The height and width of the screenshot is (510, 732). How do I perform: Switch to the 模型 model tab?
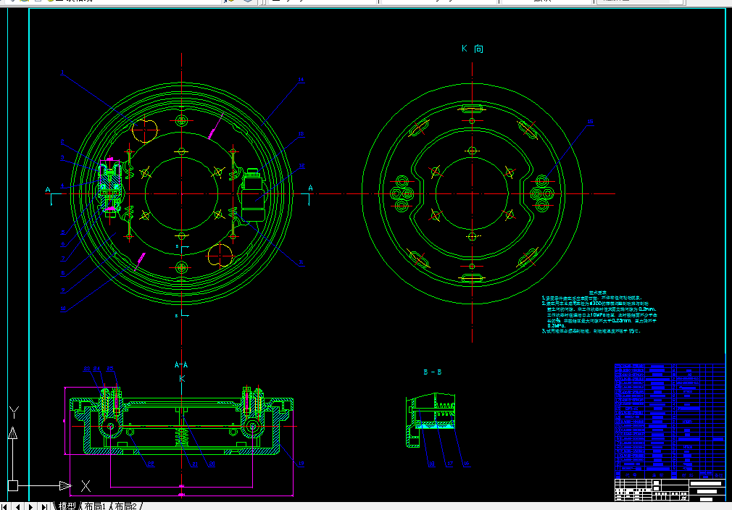tap(67, 506)
